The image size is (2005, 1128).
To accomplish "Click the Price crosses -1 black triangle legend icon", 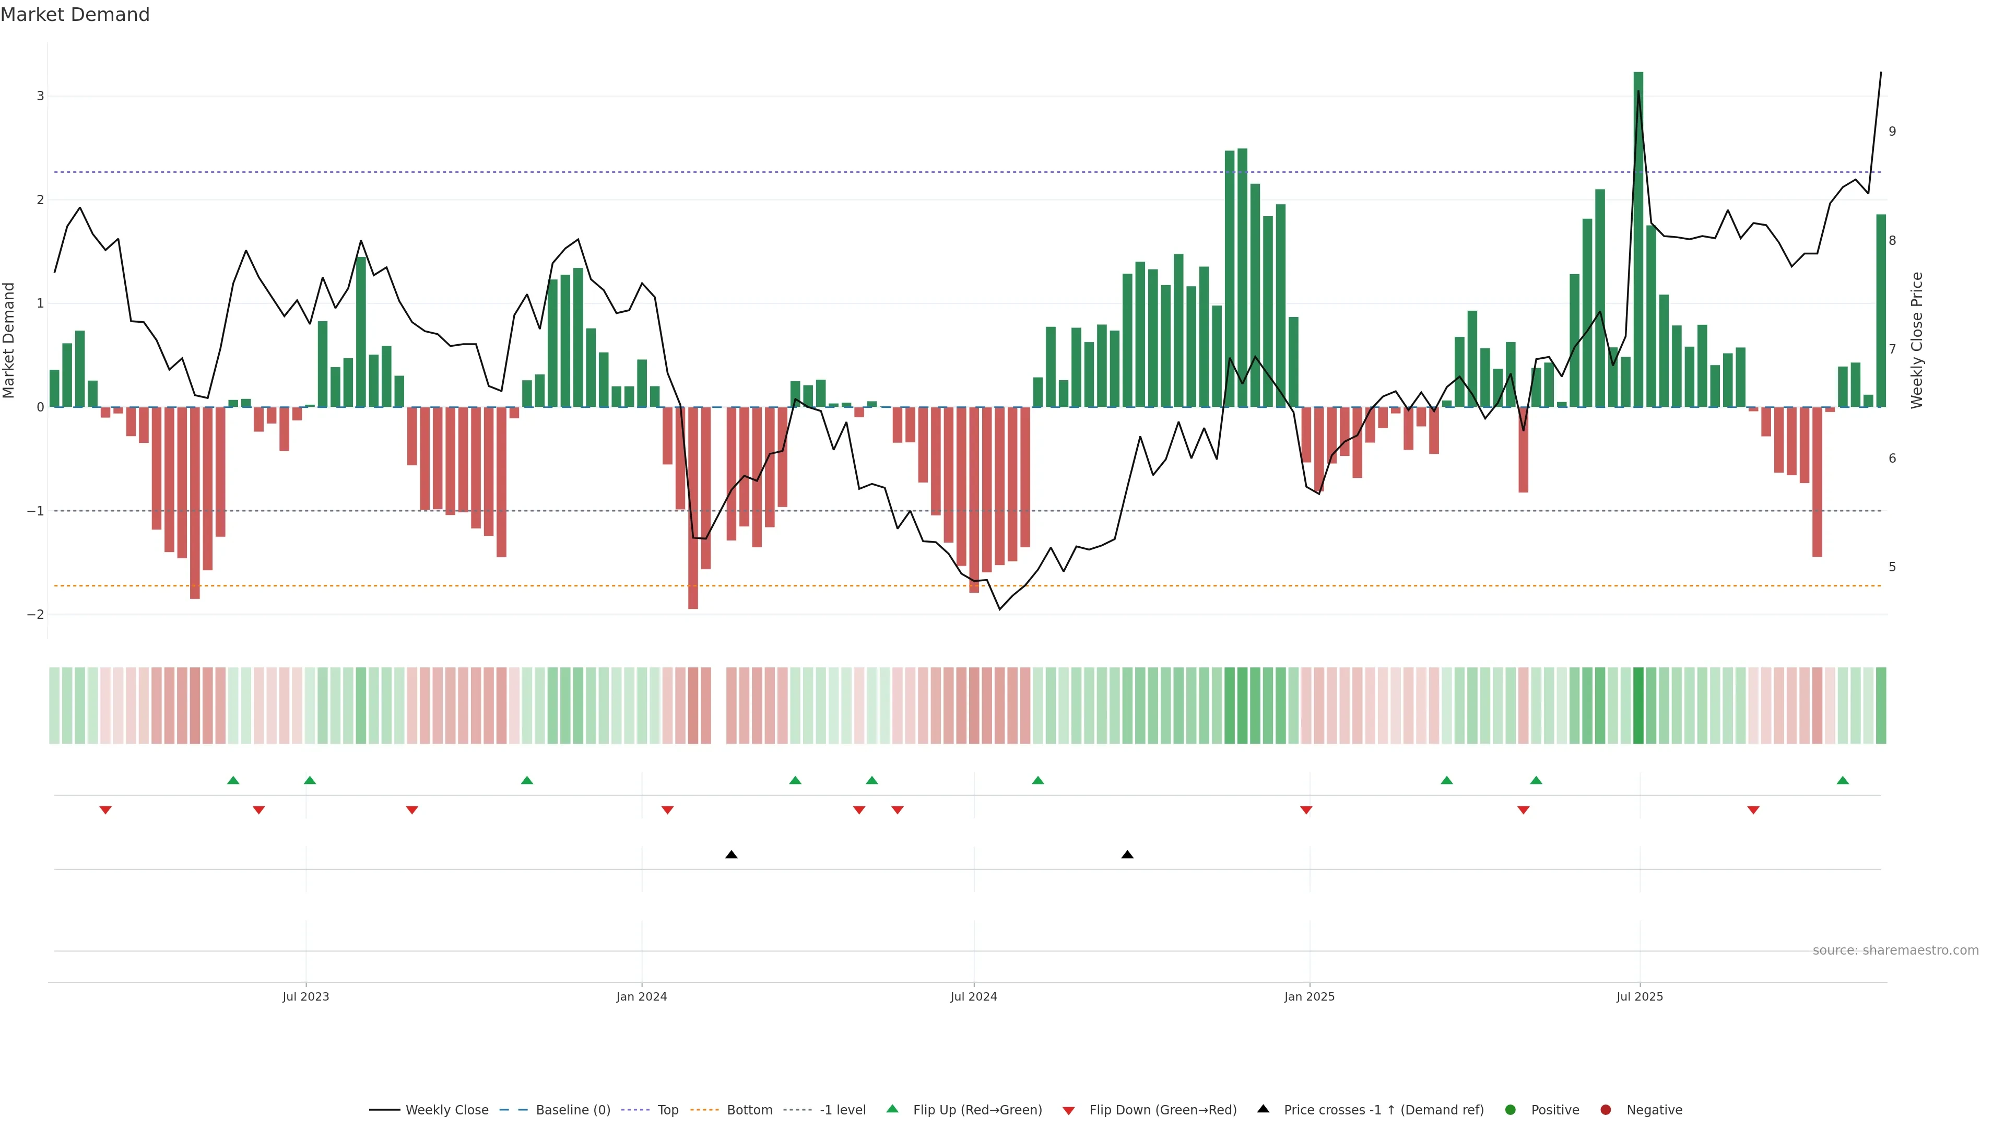I will (x=1263, y=1109).
